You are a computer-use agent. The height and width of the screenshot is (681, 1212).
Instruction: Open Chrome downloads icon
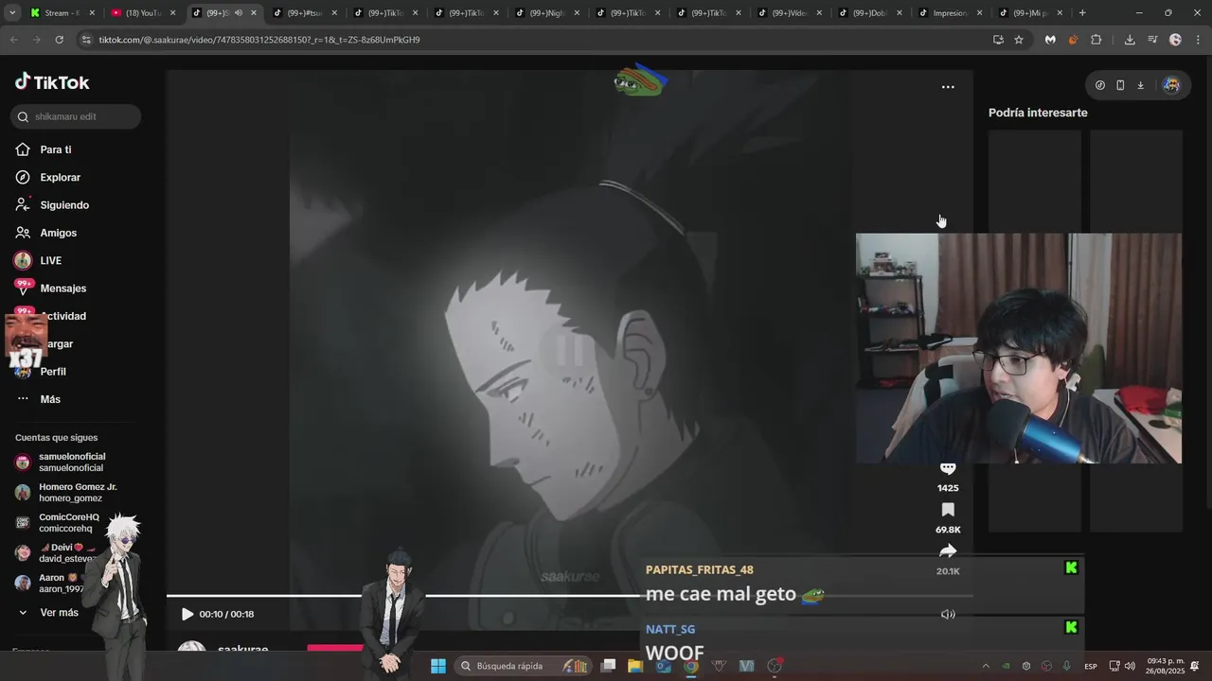(1130, 40)
